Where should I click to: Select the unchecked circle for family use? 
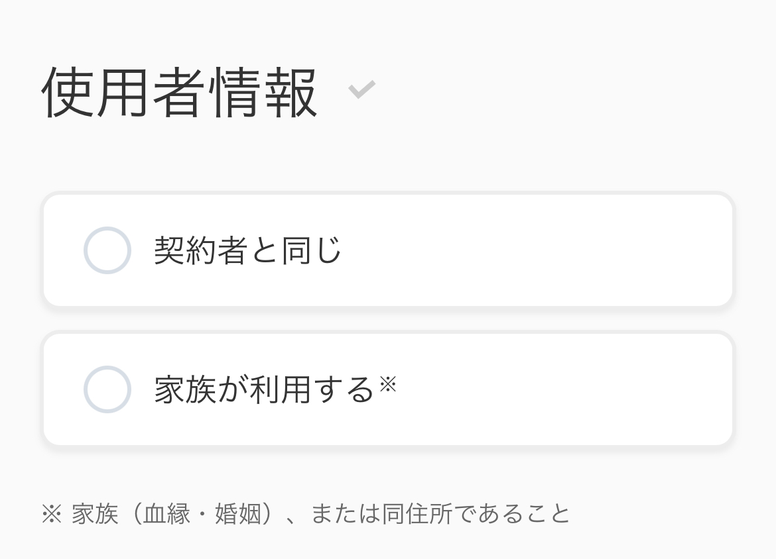coord(107,389)
